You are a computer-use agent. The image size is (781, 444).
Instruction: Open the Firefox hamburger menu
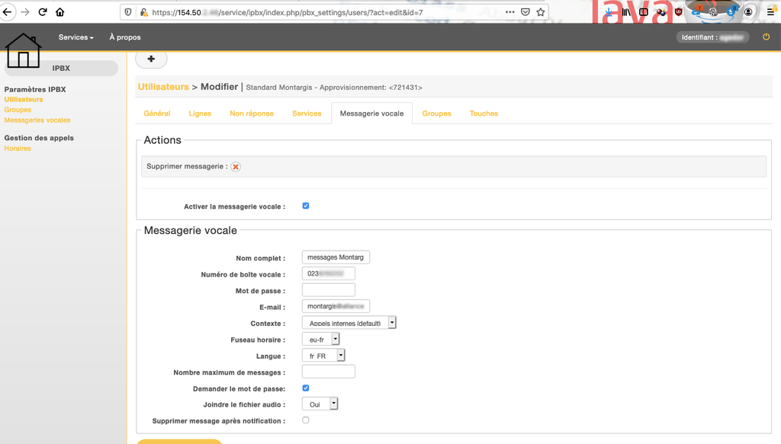770,12
